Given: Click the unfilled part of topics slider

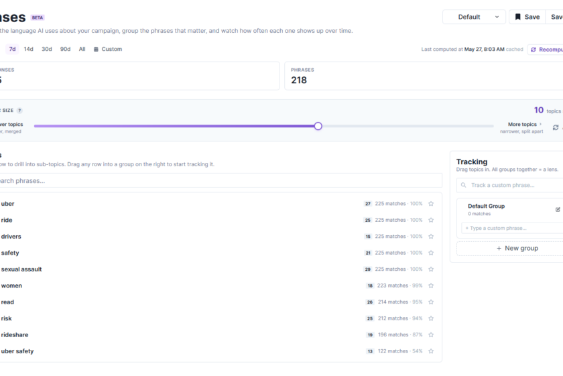Looking at the screenshot, I should 408,126.
